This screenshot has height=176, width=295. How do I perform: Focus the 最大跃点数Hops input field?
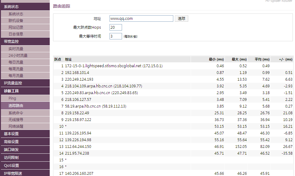pyautogui.click(x=116, y=28)
